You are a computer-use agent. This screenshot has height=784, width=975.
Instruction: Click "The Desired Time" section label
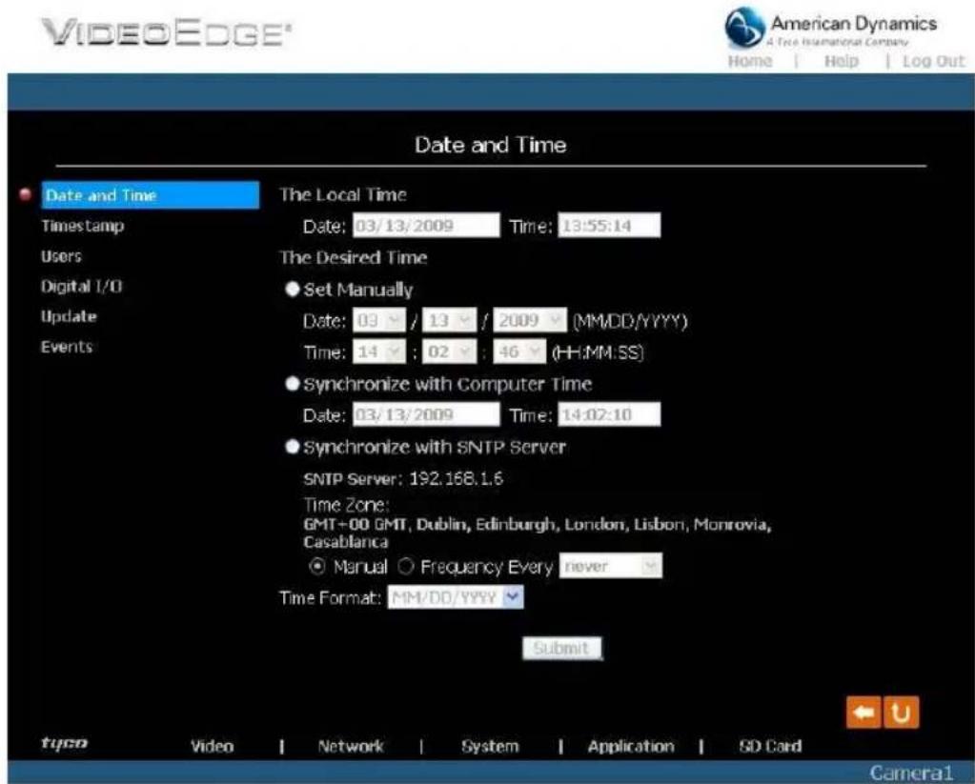click(x=354, y=257)
